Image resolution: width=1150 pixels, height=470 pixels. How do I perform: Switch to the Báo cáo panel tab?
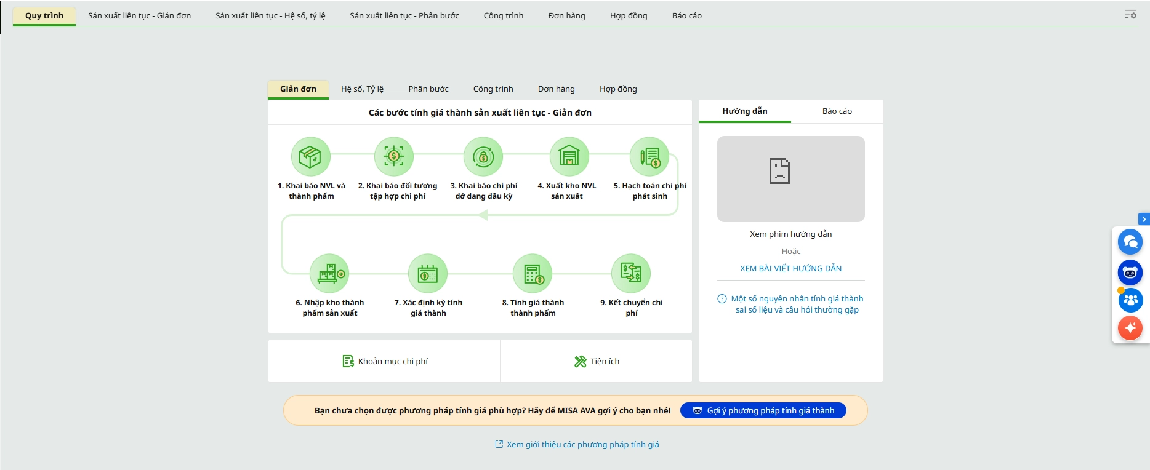click(x=837, y=111)
